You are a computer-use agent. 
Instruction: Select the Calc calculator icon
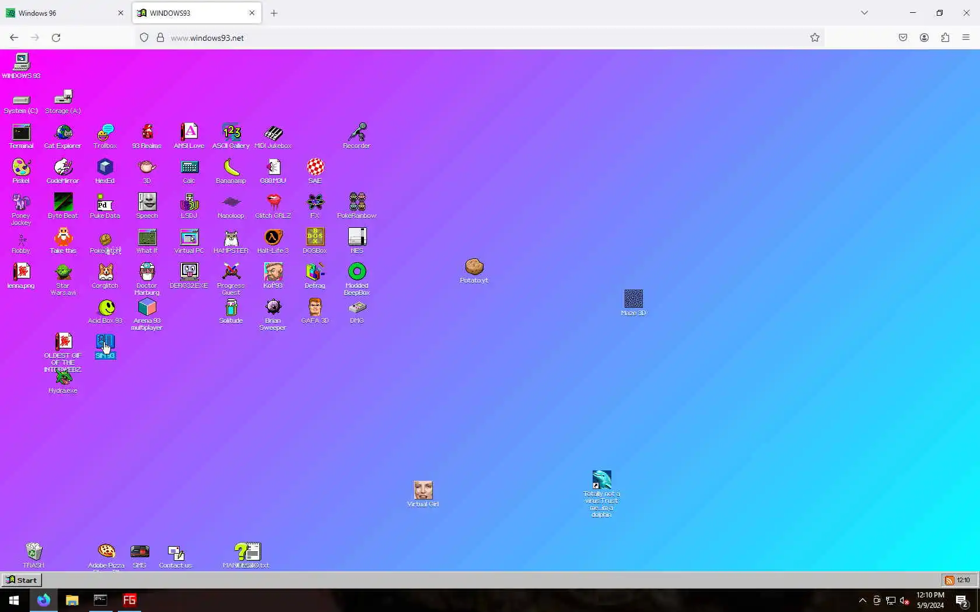(x=189, y=171)
